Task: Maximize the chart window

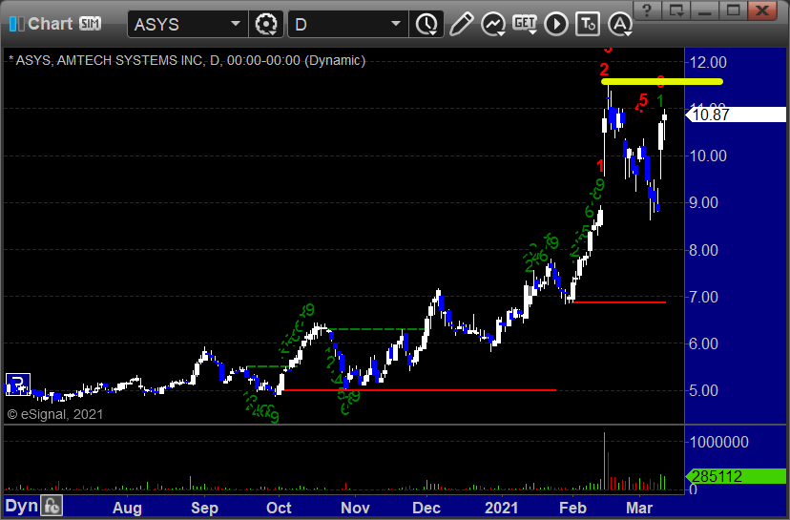Action: pyautogui.click(x=733, y=10)
